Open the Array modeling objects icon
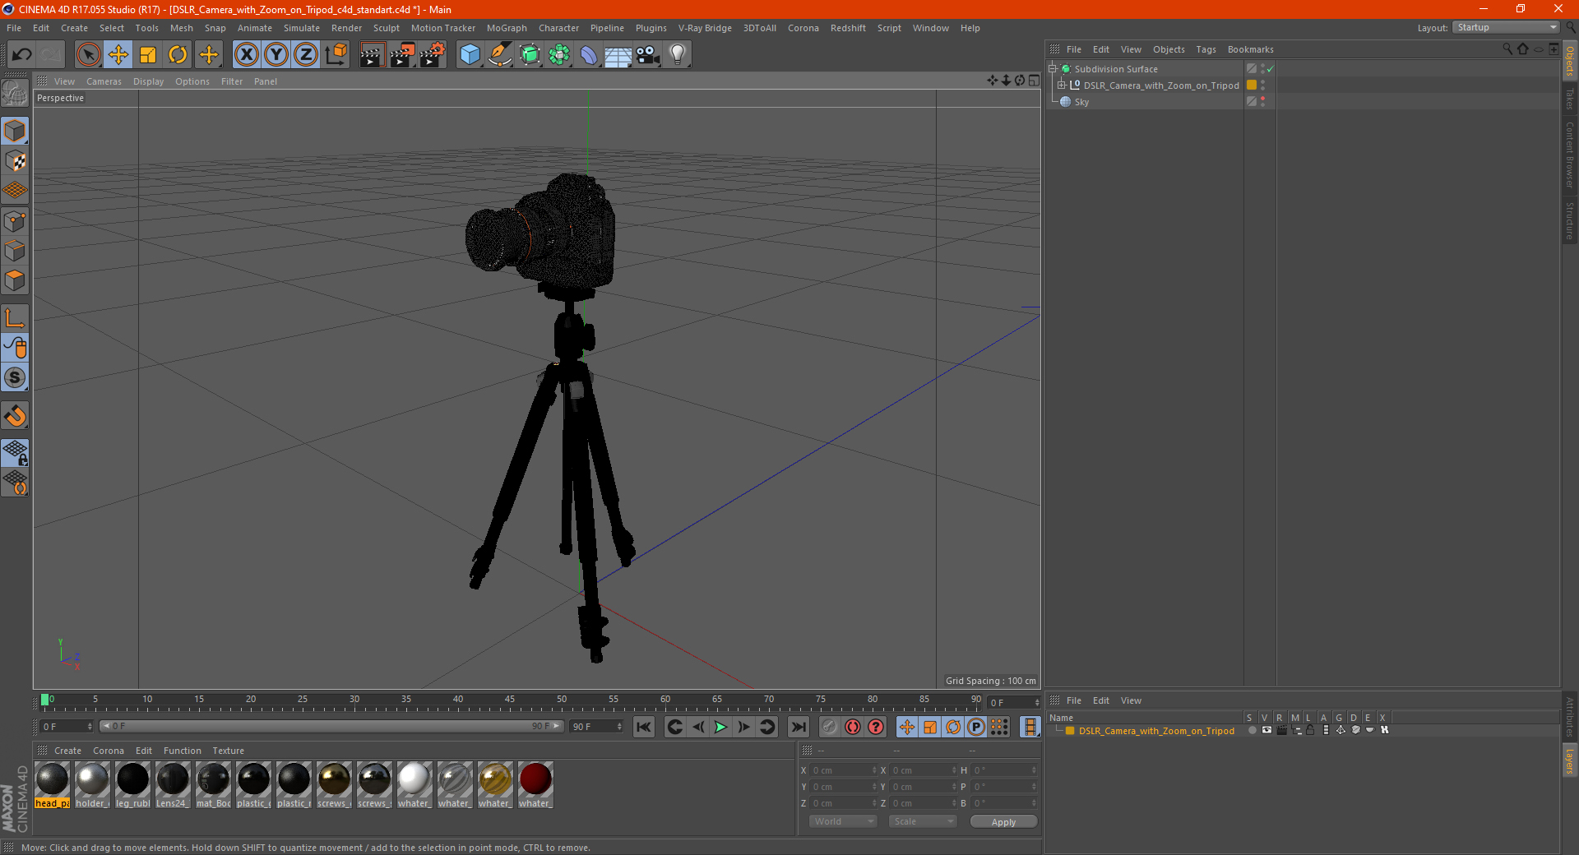Viewport: 1579px width, 855px height. pyautogui.click(x=559, y=55)
